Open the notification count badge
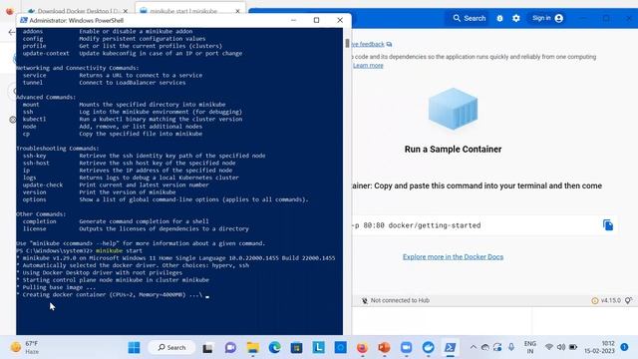The width and height of the screenshot is (638, 359). pyautogui.click(x=625, y=347)
